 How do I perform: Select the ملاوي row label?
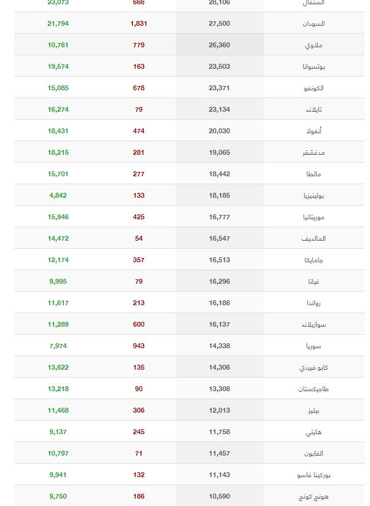point(313,45)
